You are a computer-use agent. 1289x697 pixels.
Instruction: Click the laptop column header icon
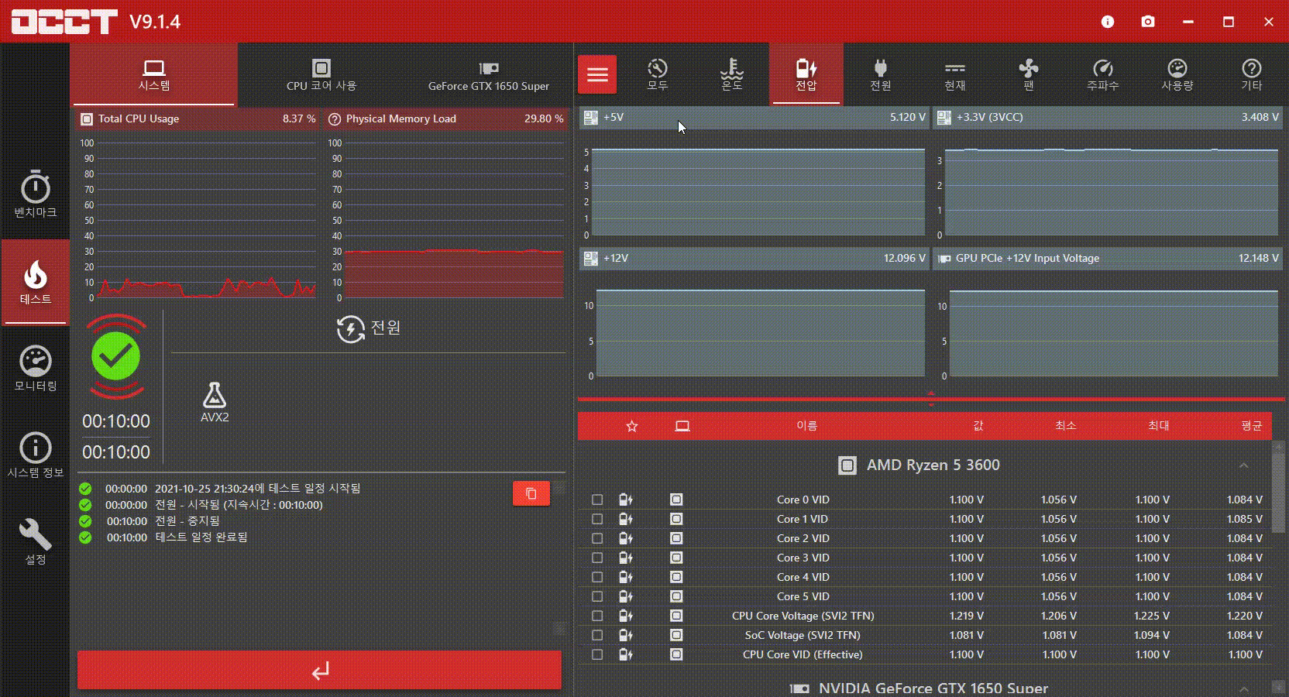pyautogui.click(x=682, y=426)
